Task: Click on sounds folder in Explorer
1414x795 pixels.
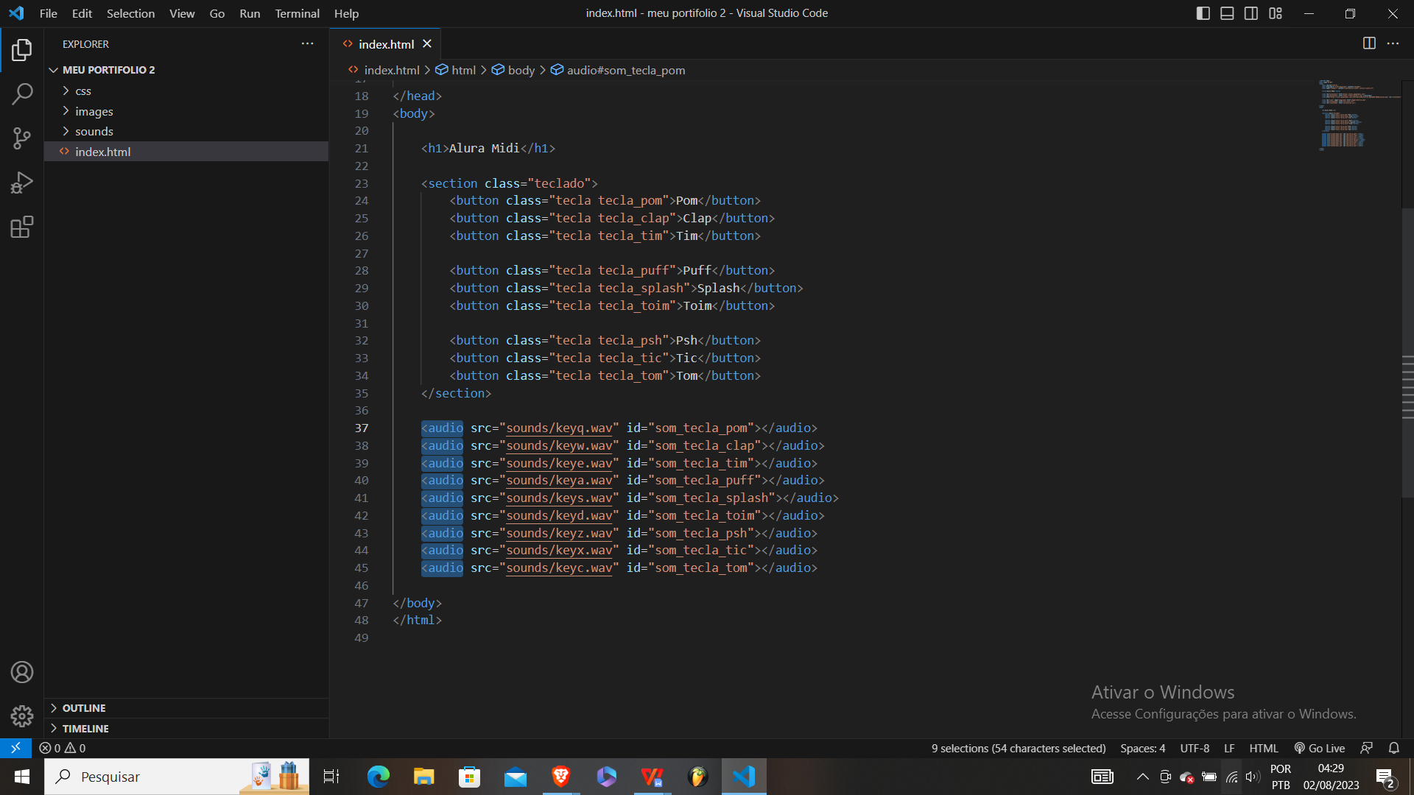Action: (x=94, y=131)
